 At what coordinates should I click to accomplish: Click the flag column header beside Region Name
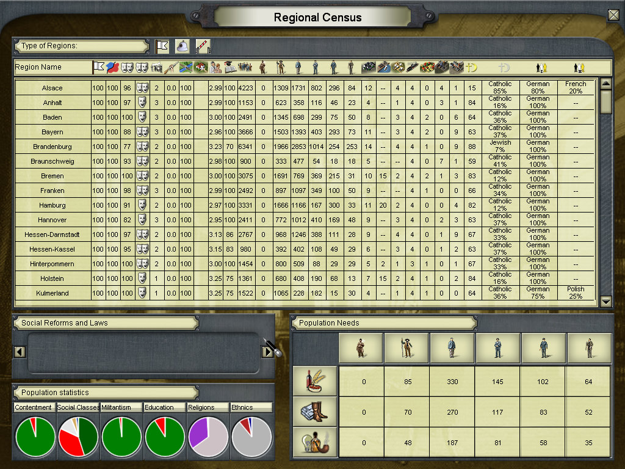(98, 67)
